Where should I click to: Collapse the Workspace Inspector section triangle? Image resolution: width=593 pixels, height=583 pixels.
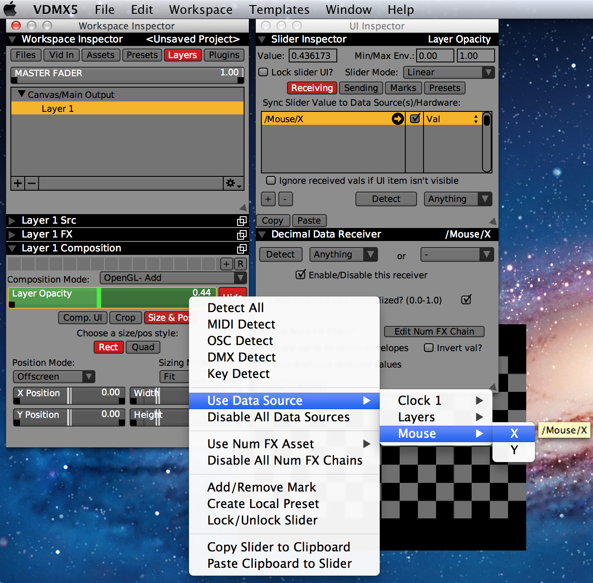13,39
